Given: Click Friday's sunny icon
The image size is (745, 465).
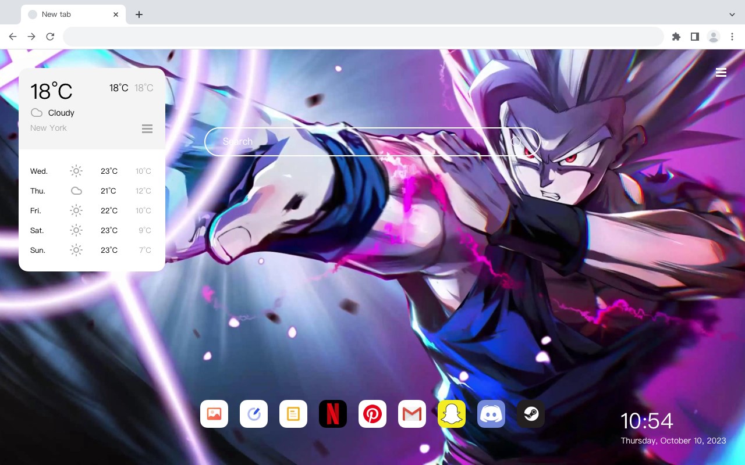Looking at the screenshot, I should click(x=76, y=210).
